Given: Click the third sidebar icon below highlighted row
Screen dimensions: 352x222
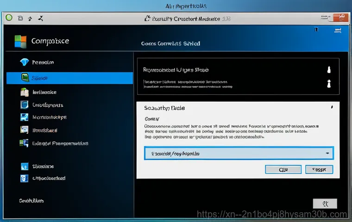Looking at the screenshot, I should tap(25, 117).
